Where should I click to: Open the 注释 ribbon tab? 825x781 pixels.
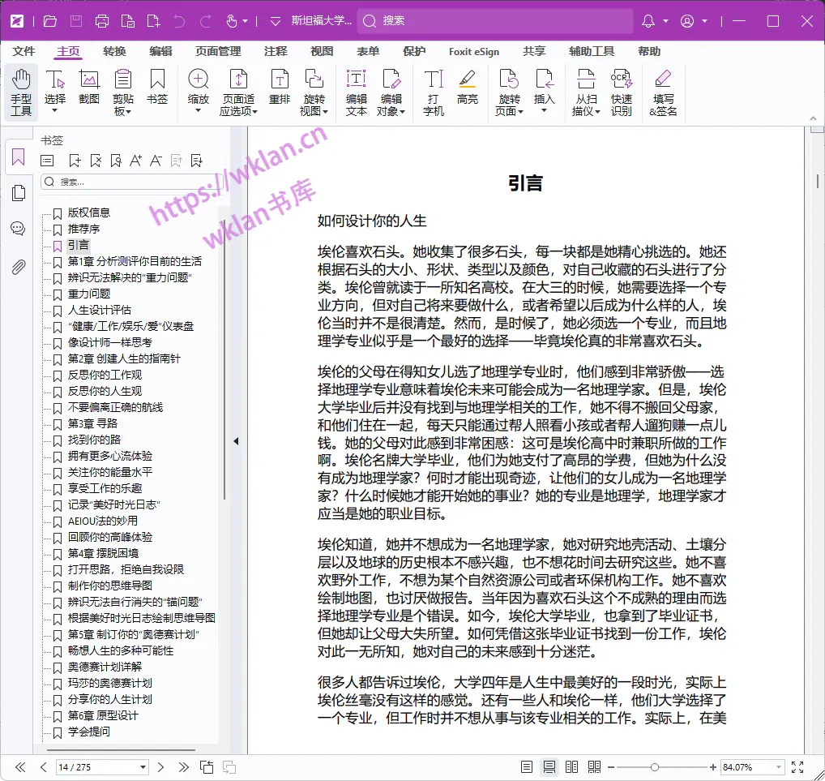pos(276,50)
